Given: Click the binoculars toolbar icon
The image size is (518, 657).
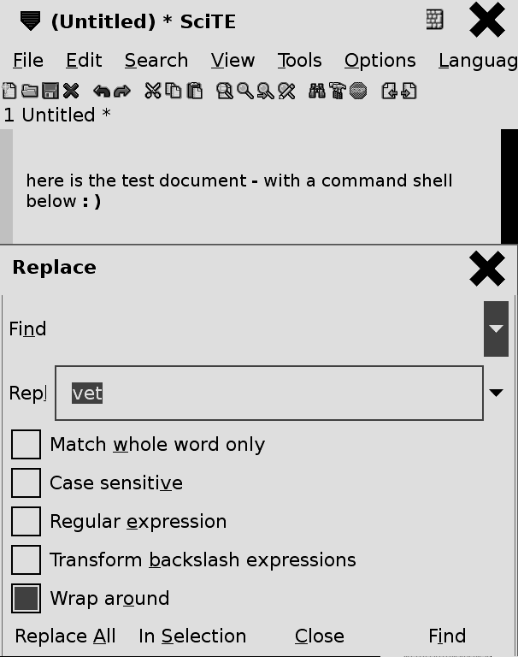Looking at the screenshot, I should (317, 91).
